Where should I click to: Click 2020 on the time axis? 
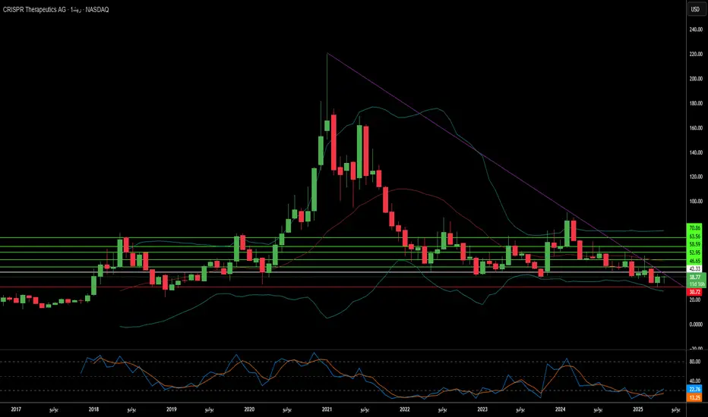point(249,409)
